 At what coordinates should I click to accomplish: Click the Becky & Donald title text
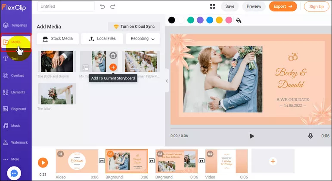pyautogui.click(x=292, y=78)
